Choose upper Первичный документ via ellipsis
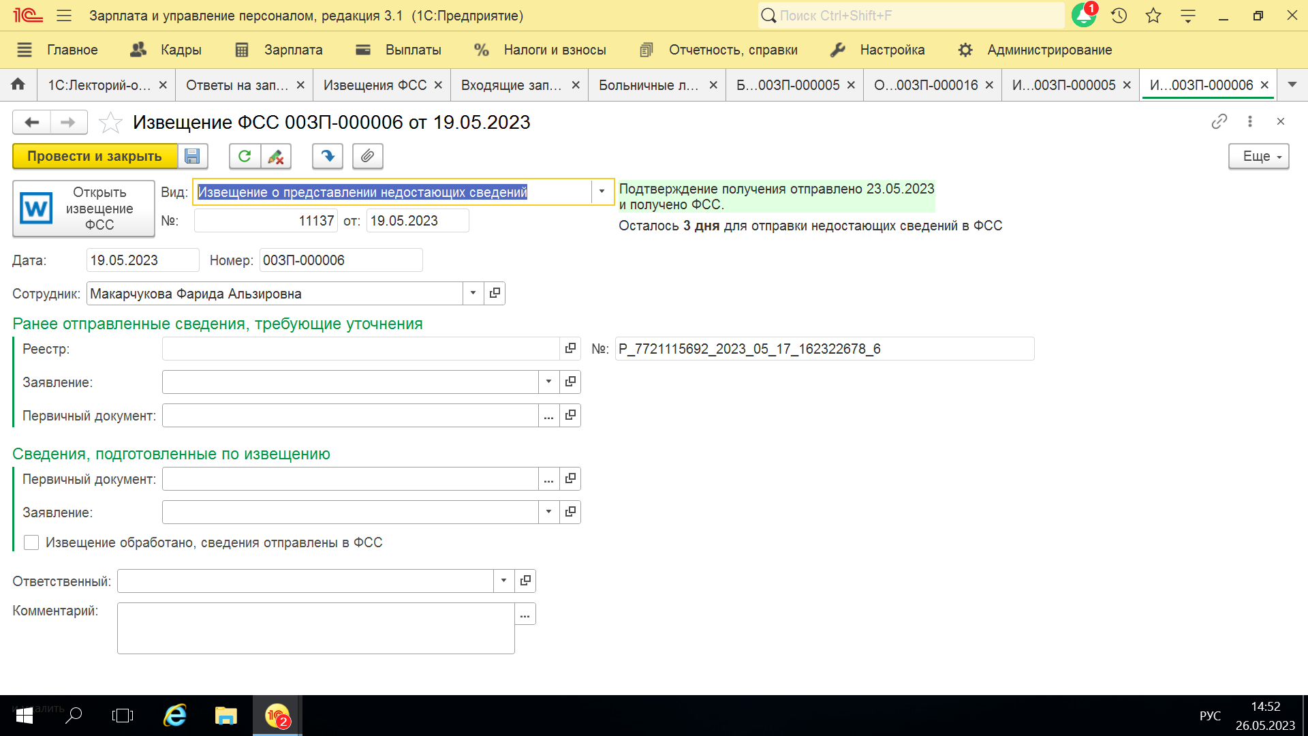The height and width of the screenshot is (736, 1308). click(548, 416)
